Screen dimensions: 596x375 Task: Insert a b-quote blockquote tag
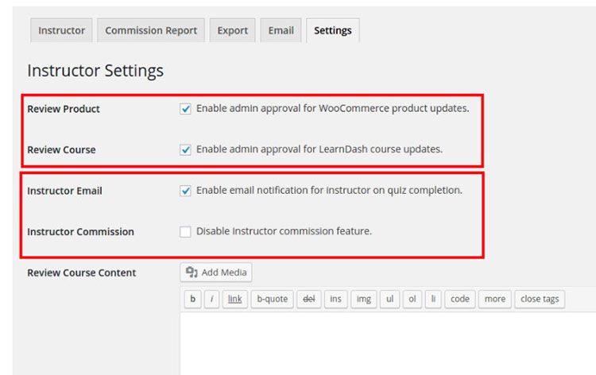pyautogui.click(x=272, y=300)
